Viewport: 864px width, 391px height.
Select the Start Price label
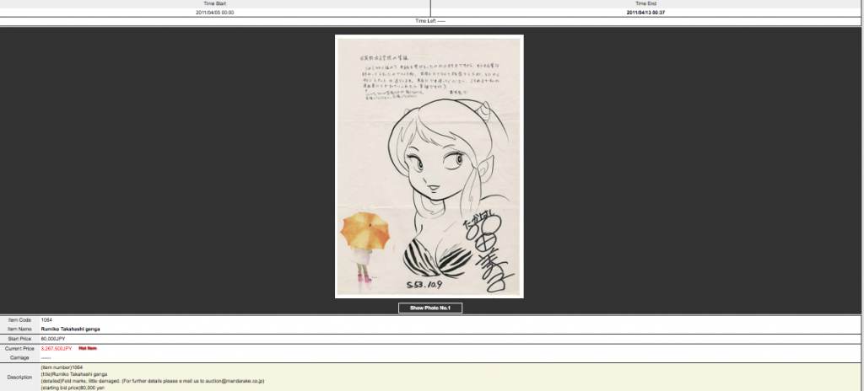(20, 339)
